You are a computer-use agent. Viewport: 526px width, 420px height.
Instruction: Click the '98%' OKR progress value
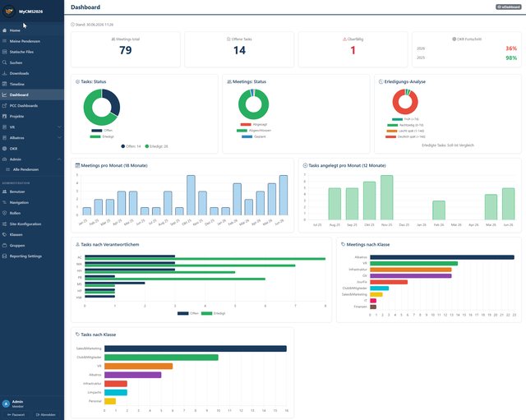511,58
